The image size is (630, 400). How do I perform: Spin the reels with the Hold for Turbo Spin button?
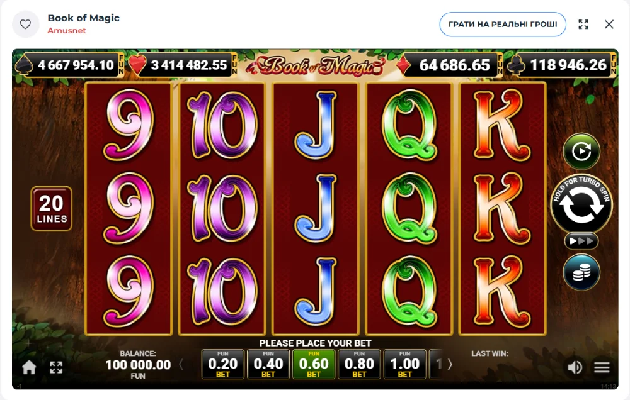coord(581,204)
